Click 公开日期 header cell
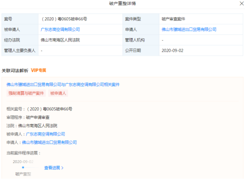245x179 pixels. [141, 51]
